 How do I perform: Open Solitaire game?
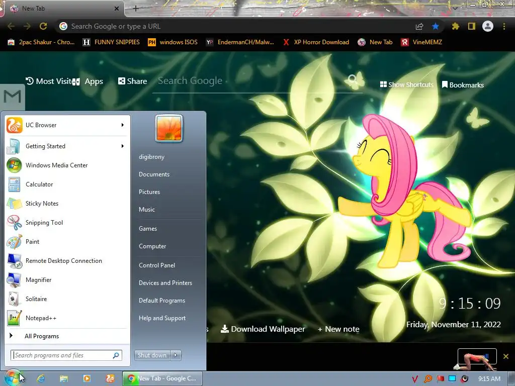coord(67,299)
